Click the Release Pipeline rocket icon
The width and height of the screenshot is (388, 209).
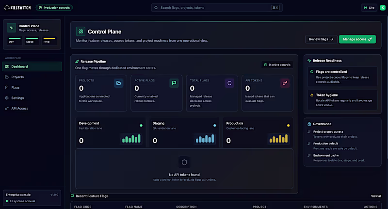(x=77, y=61)
